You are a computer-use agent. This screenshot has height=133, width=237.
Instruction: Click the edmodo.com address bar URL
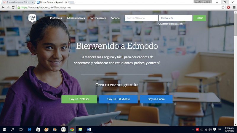click(x=46, y=7)
